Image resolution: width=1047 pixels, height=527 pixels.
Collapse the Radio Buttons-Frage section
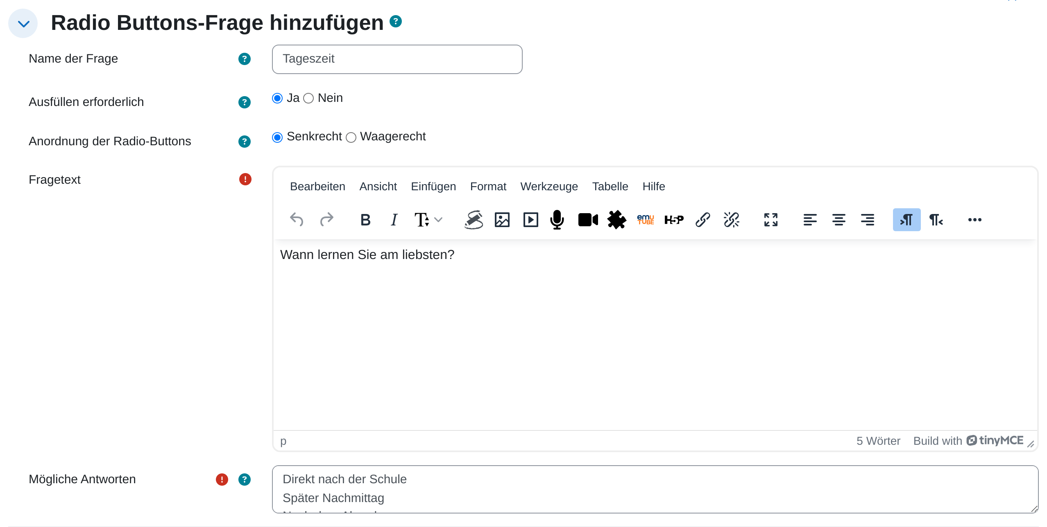[x=23, y=23]
